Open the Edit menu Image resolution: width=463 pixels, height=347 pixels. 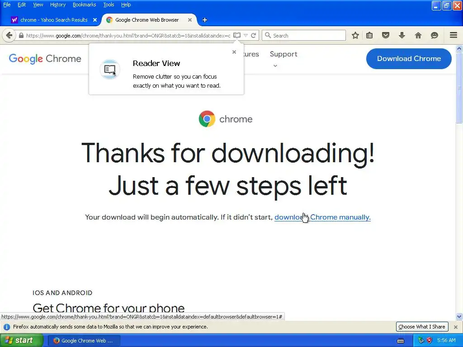[22, 5]
